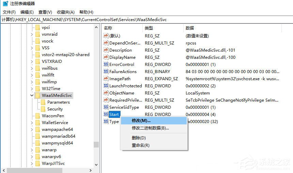Open the 查看(V) menu

45,12
